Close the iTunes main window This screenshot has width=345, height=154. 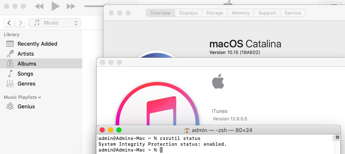7,6
